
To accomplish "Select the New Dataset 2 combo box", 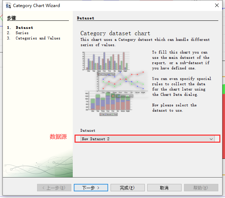I will pos(148,139).
